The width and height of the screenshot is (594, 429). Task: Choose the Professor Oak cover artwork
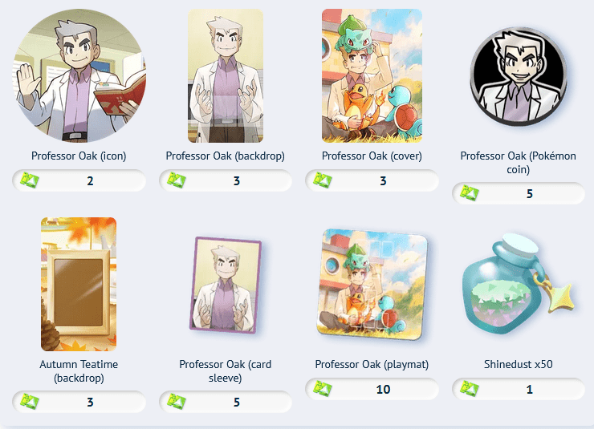click(372, 75)
